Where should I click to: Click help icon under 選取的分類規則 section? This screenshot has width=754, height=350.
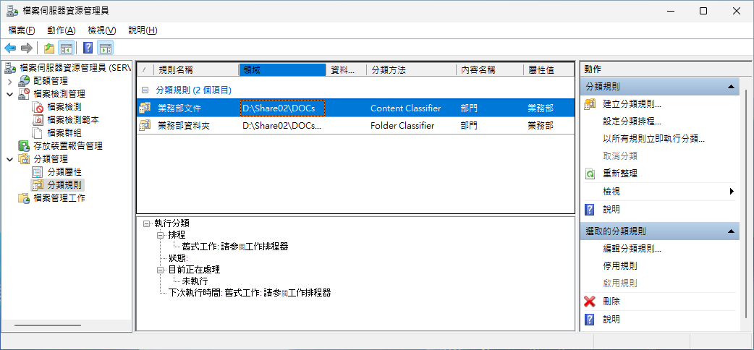point(590,319)
